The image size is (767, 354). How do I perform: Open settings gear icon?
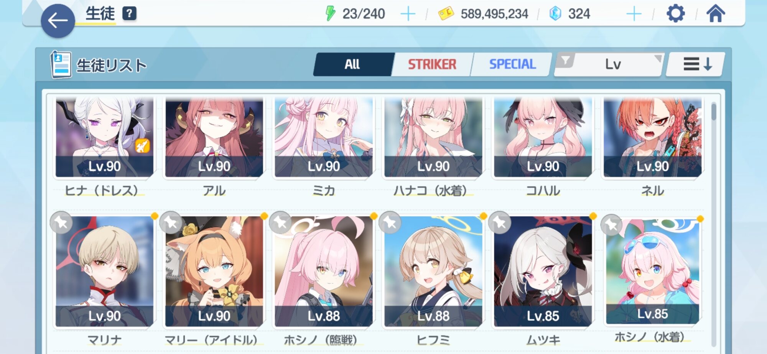point(676,14)
